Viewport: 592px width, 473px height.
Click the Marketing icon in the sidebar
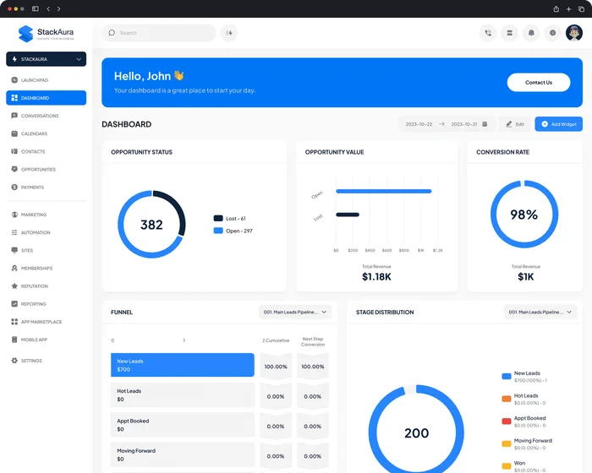tap(14, 215)
